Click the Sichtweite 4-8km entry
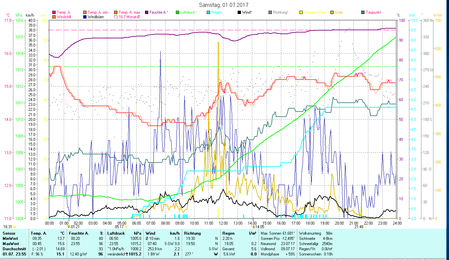Image resolution: width=449 pixels, height=260 pixels. click(315, 239)
